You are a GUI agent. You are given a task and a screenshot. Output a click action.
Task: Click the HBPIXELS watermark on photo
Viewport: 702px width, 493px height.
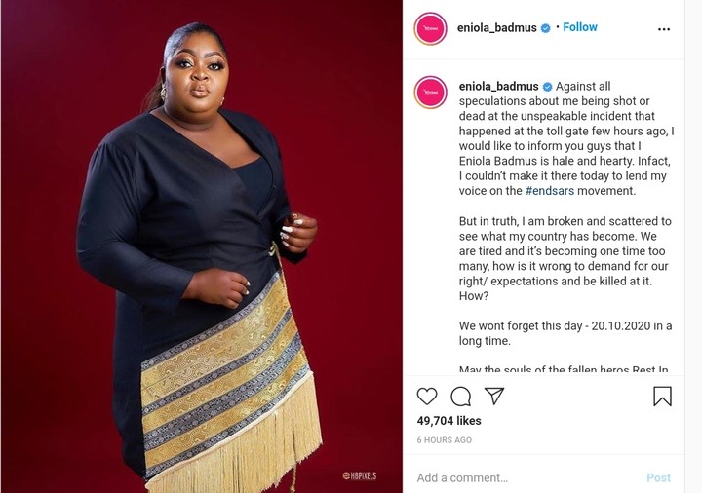360,475
